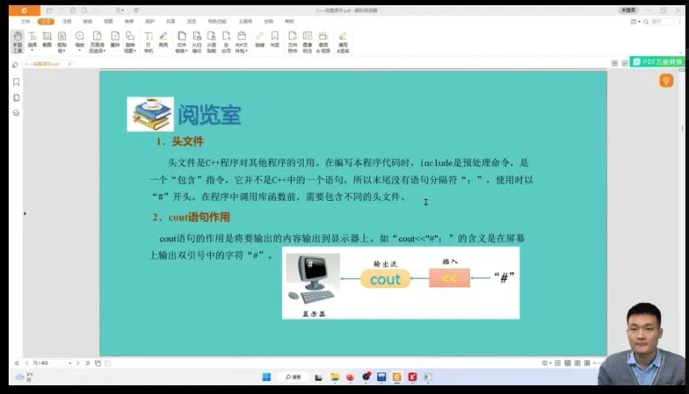Close the open PDF document tab
Screen dimensions: 689x394
70,64
